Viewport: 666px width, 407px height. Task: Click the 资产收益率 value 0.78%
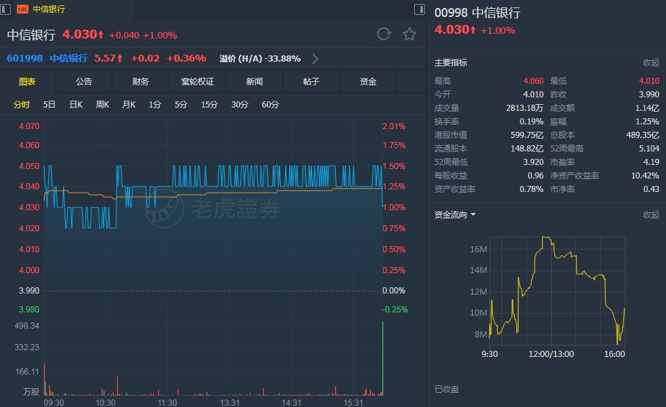pyautogui.click(x=531, y=189)
